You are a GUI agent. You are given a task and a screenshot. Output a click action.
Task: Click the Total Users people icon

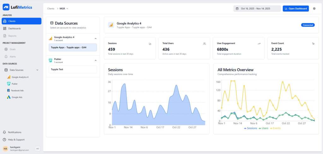(204, 44)
